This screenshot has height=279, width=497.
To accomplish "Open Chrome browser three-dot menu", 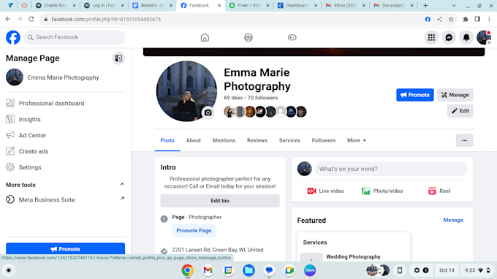I will point(489,19).
